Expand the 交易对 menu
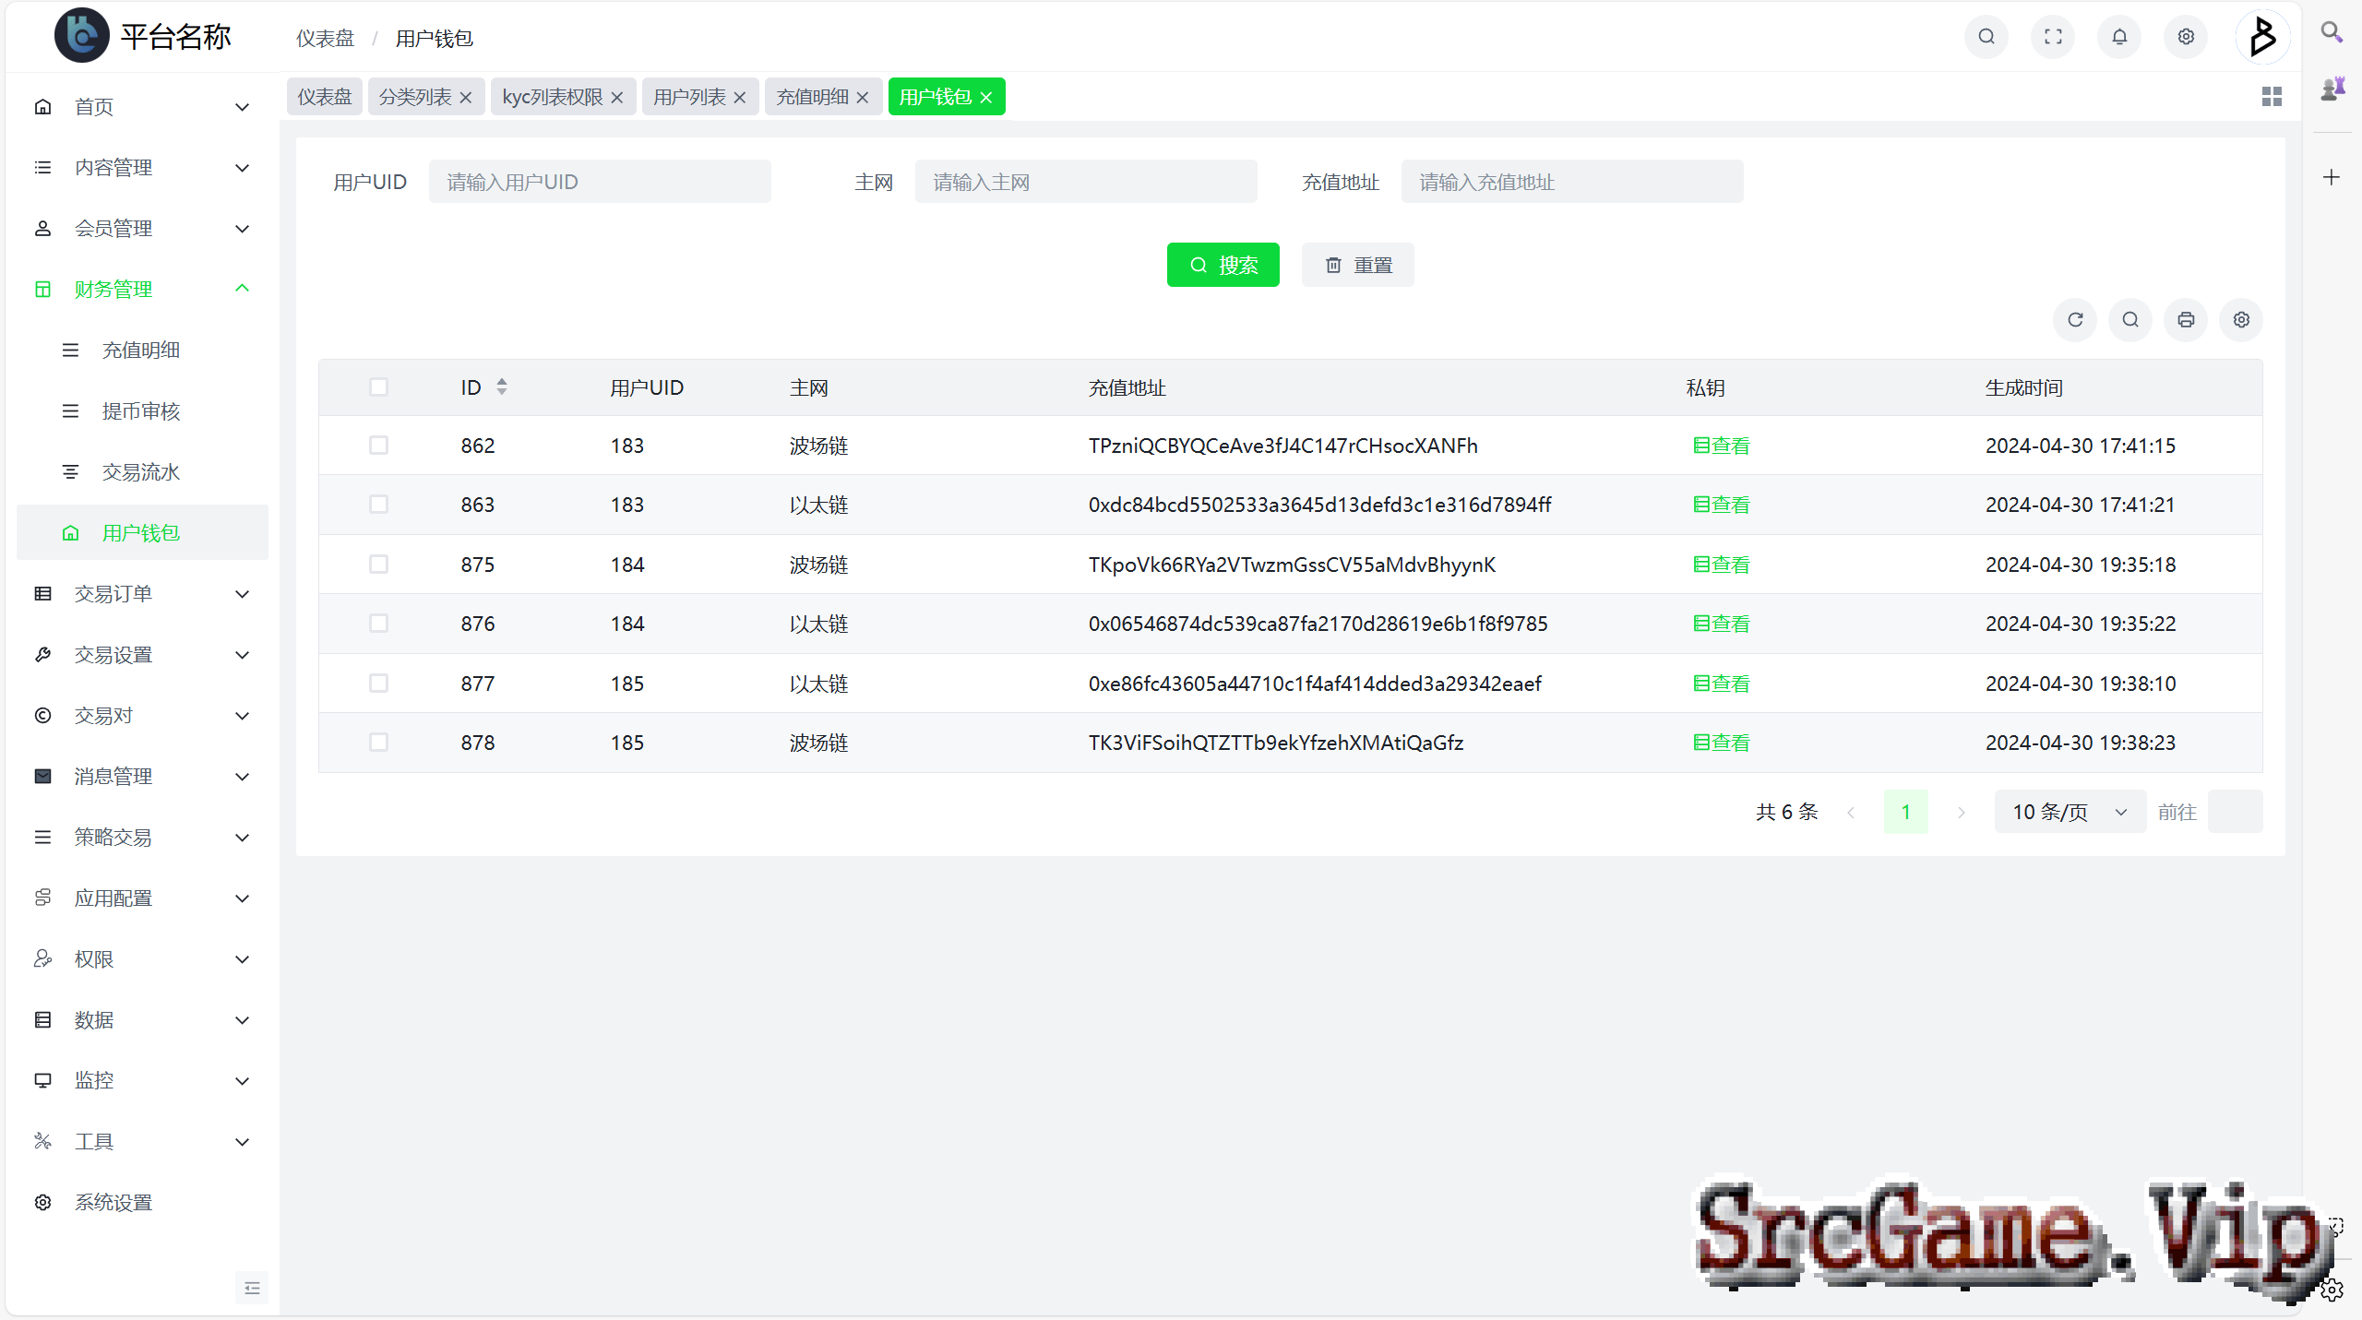The height and width of the screenshot is (1320, 2362). [x=142, y=716]
